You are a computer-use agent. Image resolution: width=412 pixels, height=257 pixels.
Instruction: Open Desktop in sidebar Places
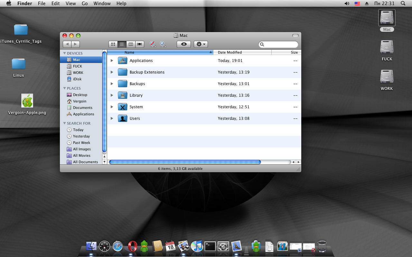coord(81,95)
